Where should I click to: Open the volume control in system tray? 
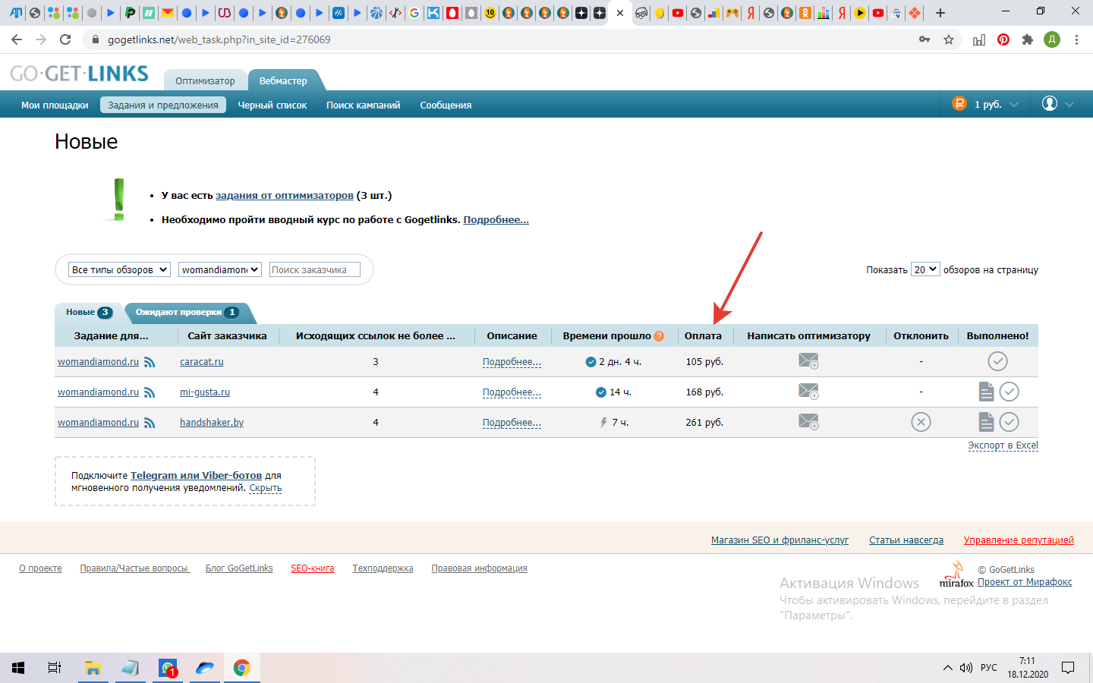[966, 668]
